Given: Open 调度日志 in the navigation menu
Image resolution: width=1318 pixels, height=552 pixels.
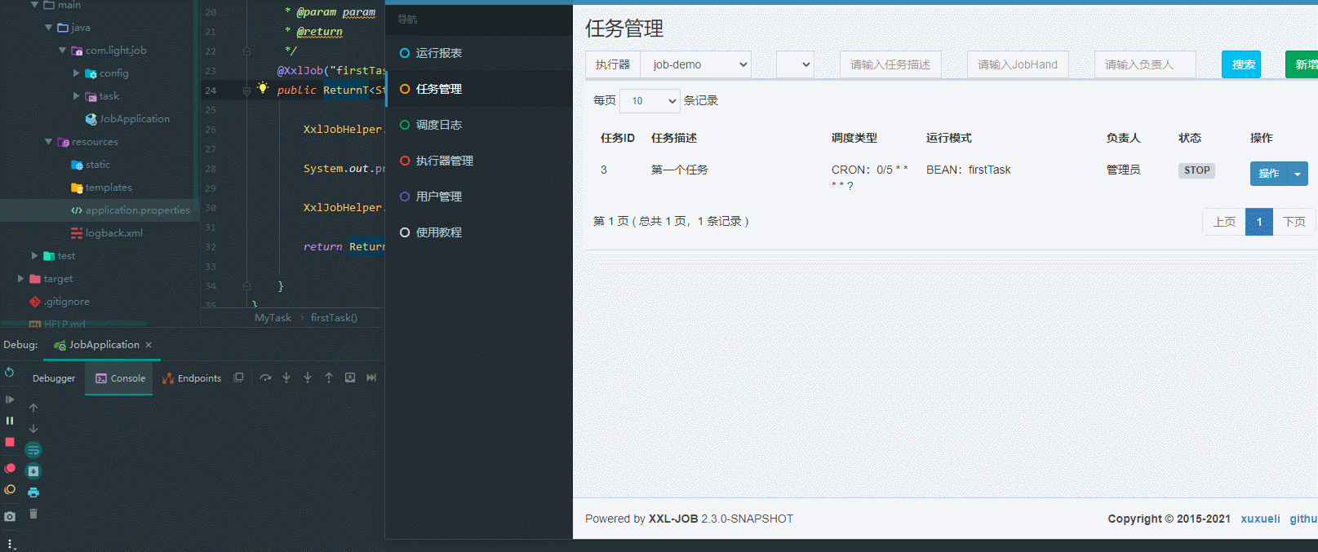Looking at the screenshot, I should [x=479, y=125].
